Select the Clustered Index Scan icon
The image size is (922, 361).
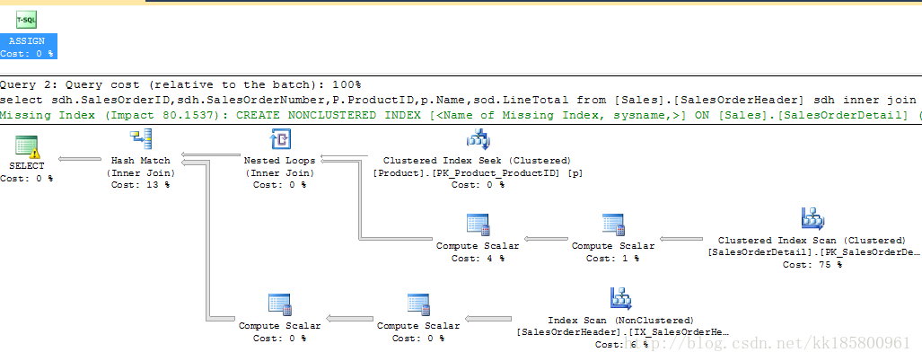[812, 219]
